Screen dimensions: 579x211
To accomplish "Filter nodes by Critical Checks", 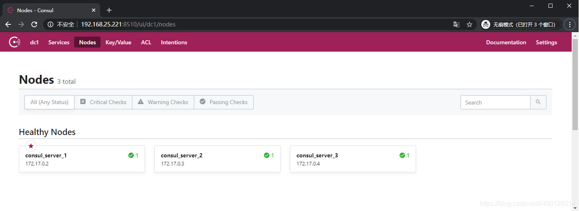I will point(103,102).
